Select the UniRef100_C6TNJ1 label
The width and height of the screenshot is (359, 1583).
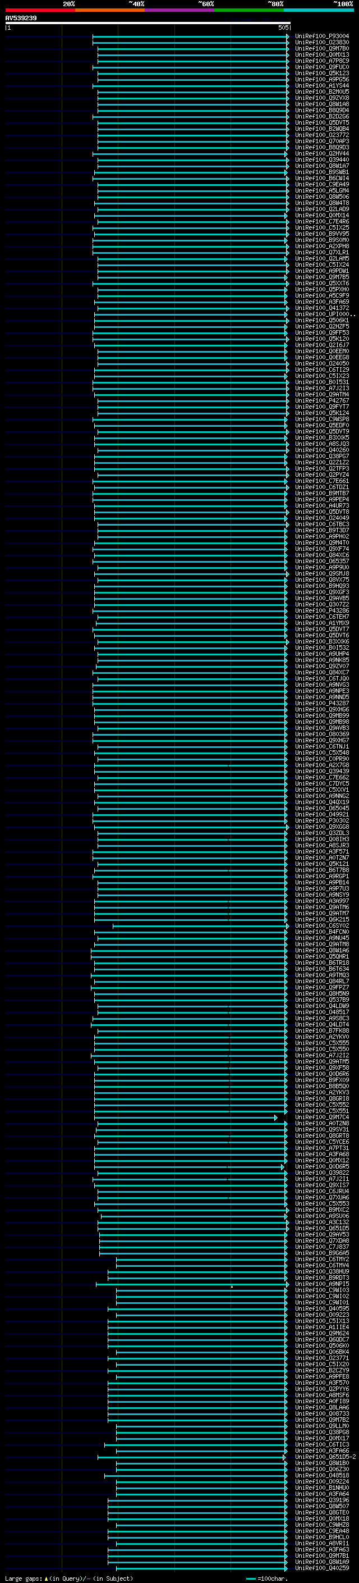321,747
